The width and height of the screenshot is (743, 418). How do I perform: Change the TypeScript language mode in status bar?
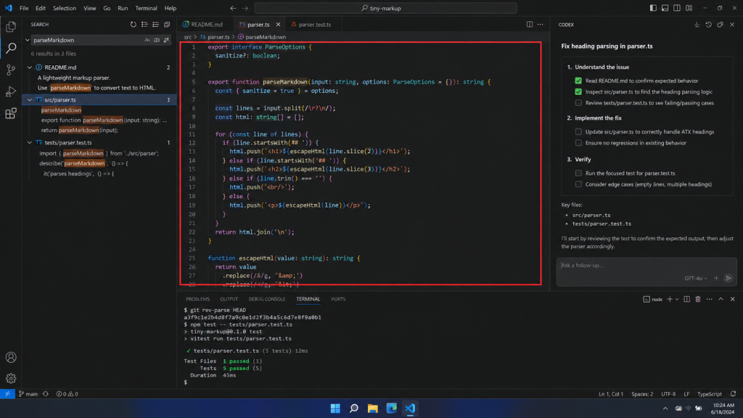(710, 394)
